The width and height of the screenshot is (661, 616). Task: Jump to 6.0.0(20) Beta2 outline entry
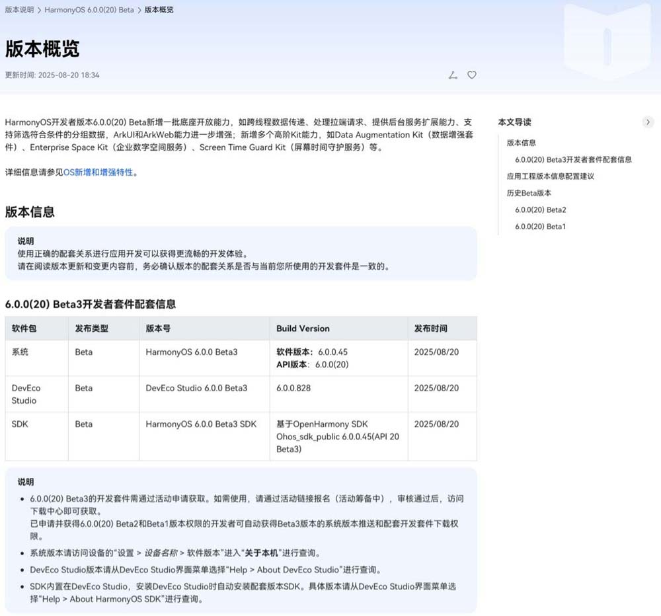coord(541,210)
